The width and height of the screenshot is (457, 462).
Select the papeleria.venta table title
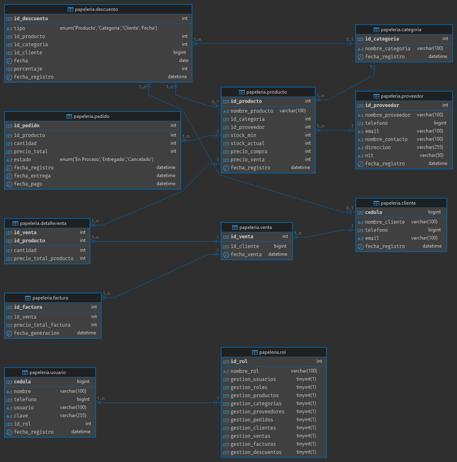click(256, 227)
